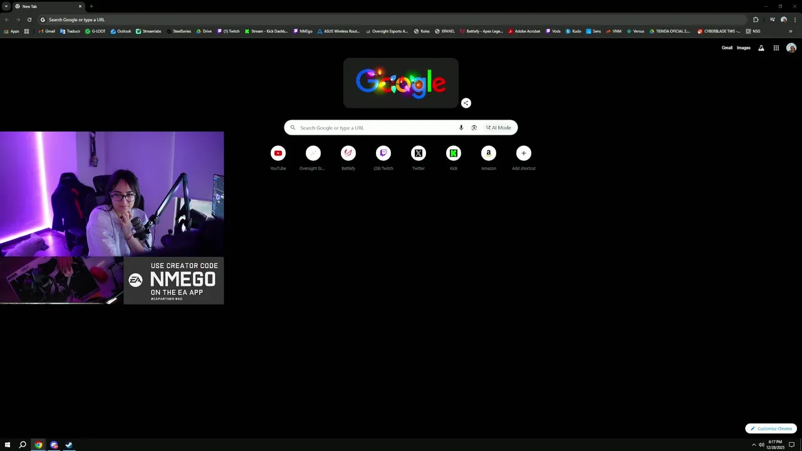
Task: Open the Steam taskbar icon
Action: pyautogui.click(x=69, y=445)
